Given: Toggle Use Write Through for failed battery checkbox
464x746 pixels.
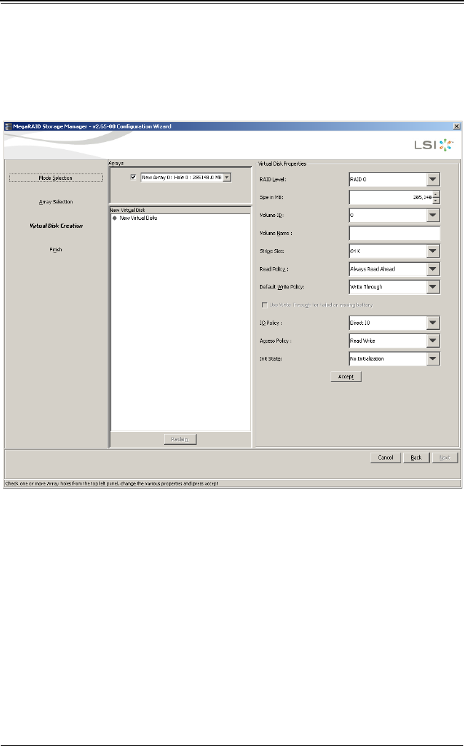Looking at the screenshot, I should pos(265,305).
